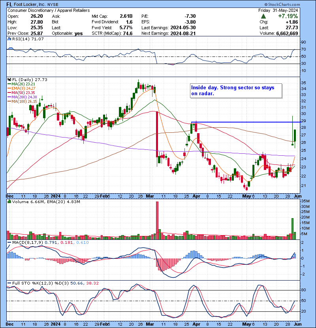Click the MA(200) 24.38 legend entry

pos(22,97)
